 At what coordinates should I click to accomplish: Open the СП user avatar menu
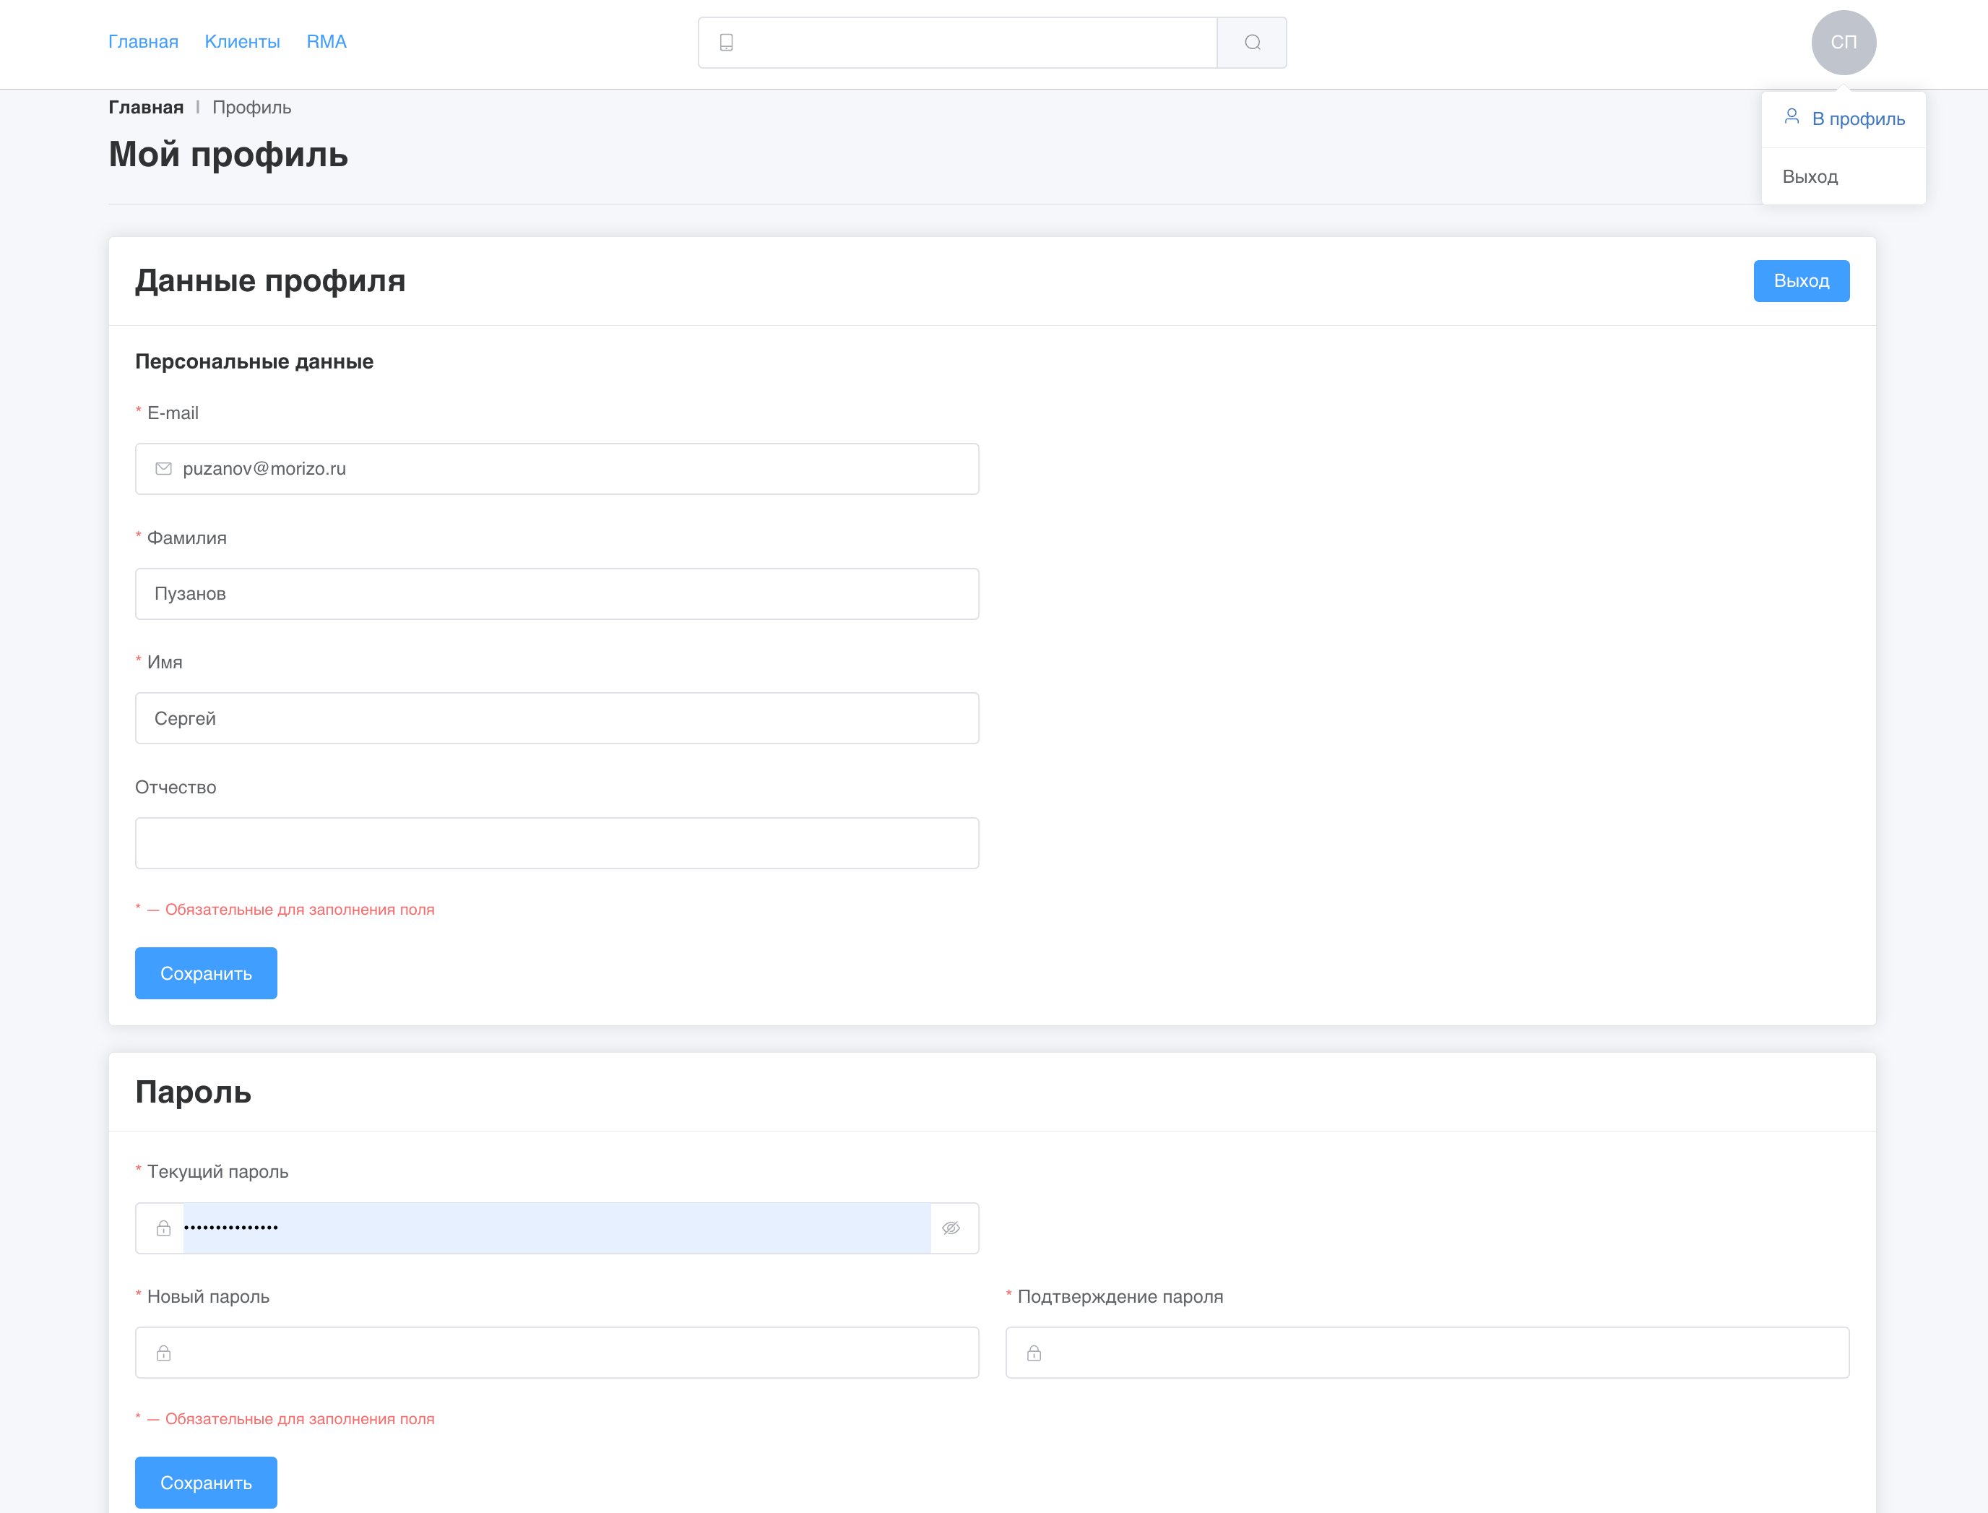[1843, 43]
